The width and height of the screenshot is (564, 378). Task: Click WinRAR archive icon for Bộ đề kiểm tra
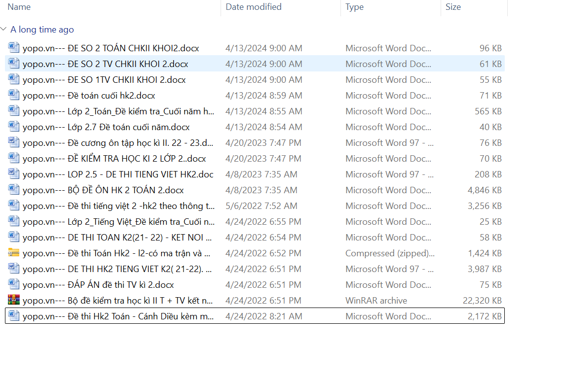tap(14, 301)
